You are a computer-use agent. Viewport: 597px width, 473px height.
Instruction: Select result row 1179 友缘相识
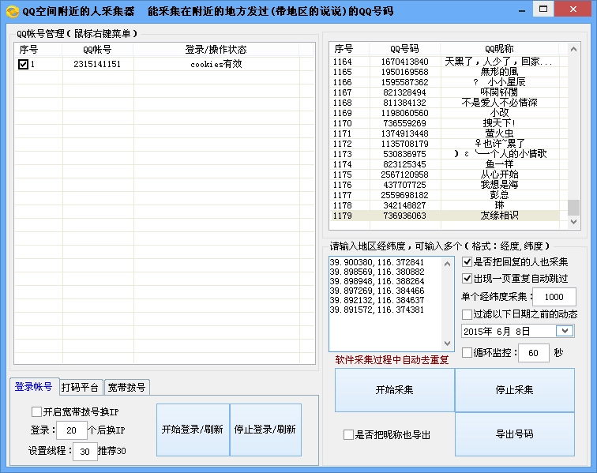point(445,216)
